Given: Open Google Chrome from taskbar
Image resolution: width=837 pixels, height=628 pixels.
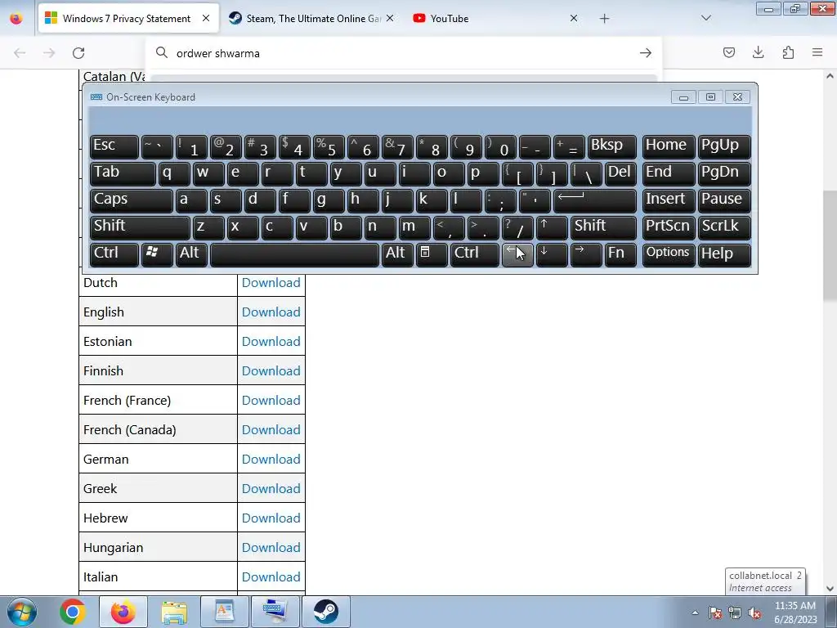Looking at the screenshot, I should [73, 612].
